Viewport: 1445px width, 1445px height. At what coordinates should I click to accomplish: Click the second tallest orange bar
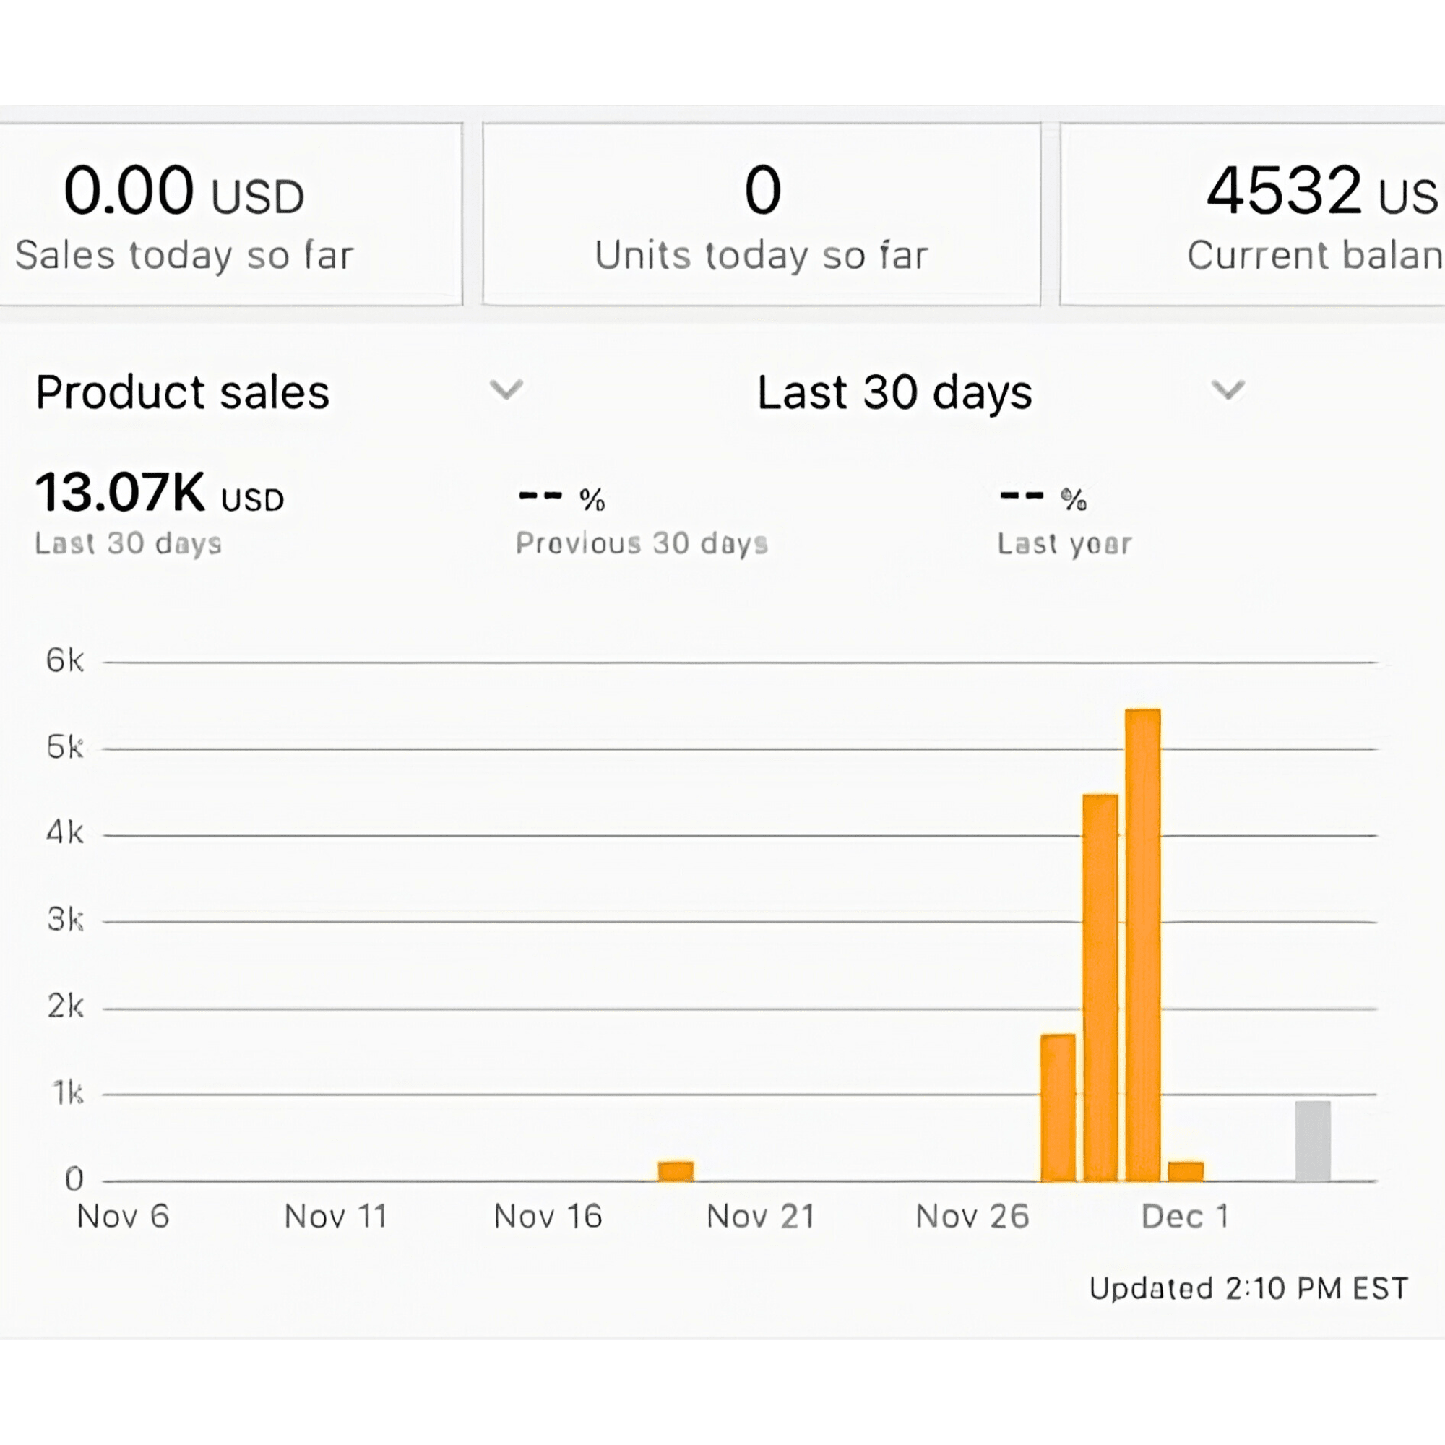coord(1100,987)
